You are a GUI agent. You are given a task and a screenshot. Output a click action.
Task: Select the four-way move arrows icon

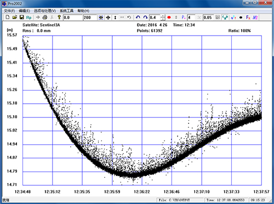click(x=108, y=18)
